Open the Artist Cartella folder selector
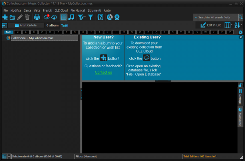 click(x=26, y=25)
